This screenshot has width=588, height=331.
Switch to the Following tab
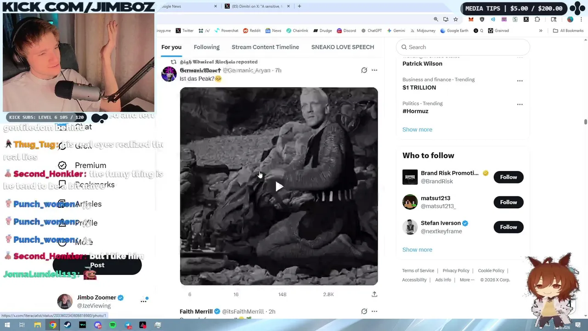[x=206, y=47]
